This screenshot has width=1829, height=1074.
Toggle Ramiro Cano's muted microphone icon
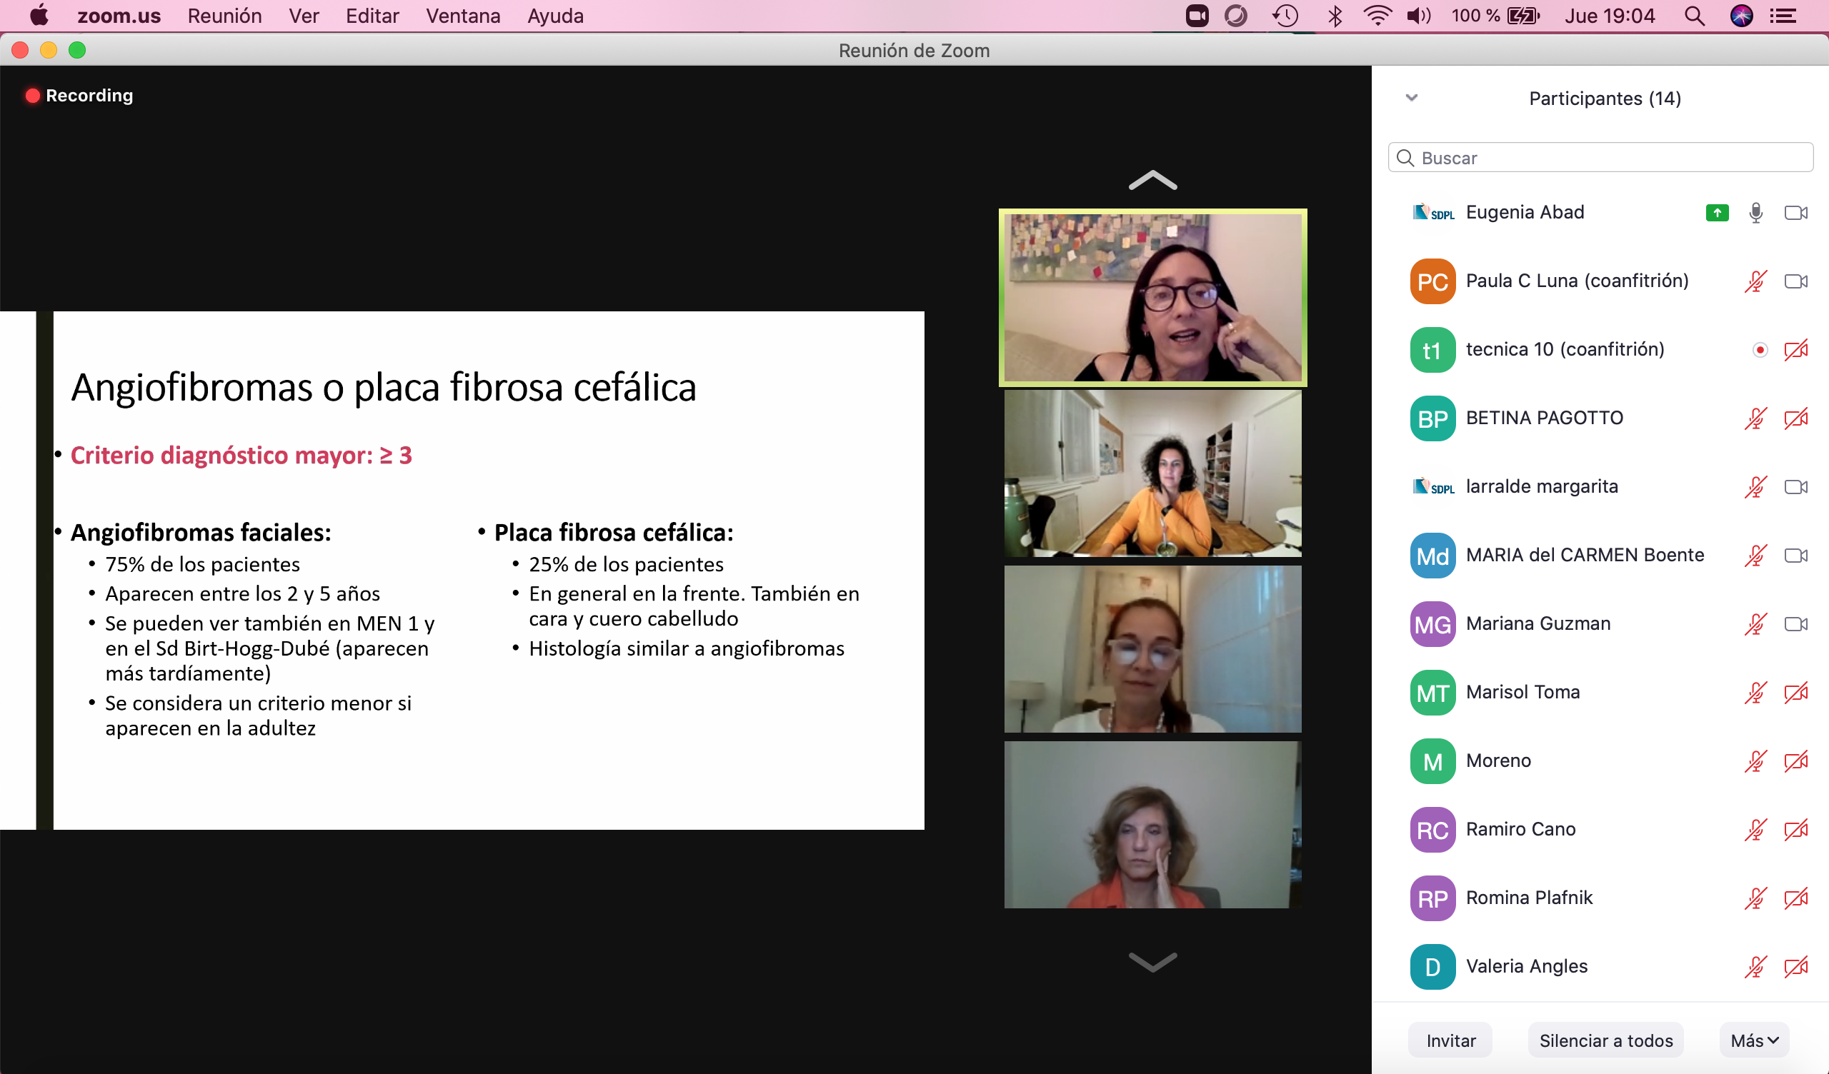tap(1755, 830)
